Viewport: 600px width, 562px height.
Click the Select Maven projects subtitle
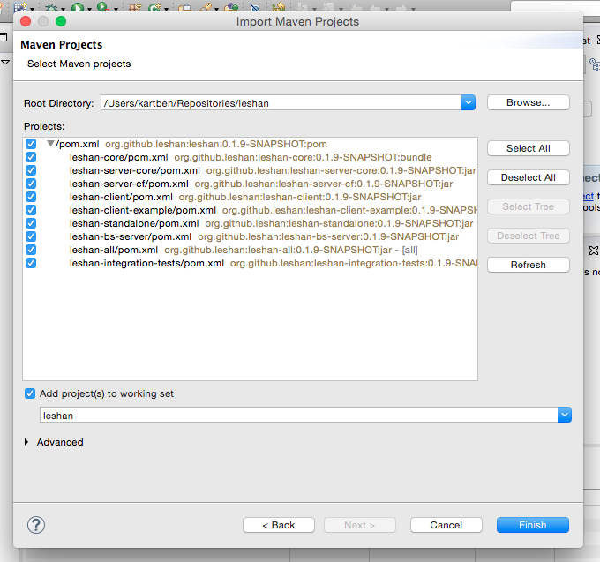click(x=79, y=64)
